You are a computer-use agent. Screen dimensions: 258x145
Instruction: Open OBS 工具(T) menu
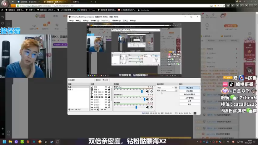[x=125, y=21]
